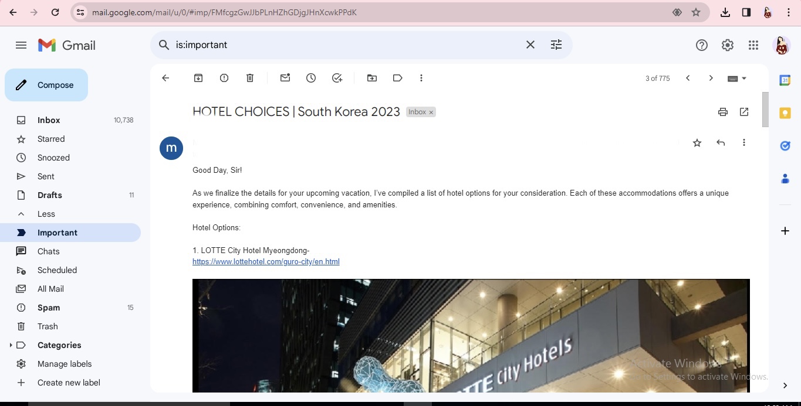Report this email as spam

tap(224, 78)
